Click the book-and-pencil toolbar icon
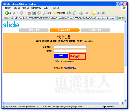Viewport: 130px width, 111px height. (x=99, y=13)
